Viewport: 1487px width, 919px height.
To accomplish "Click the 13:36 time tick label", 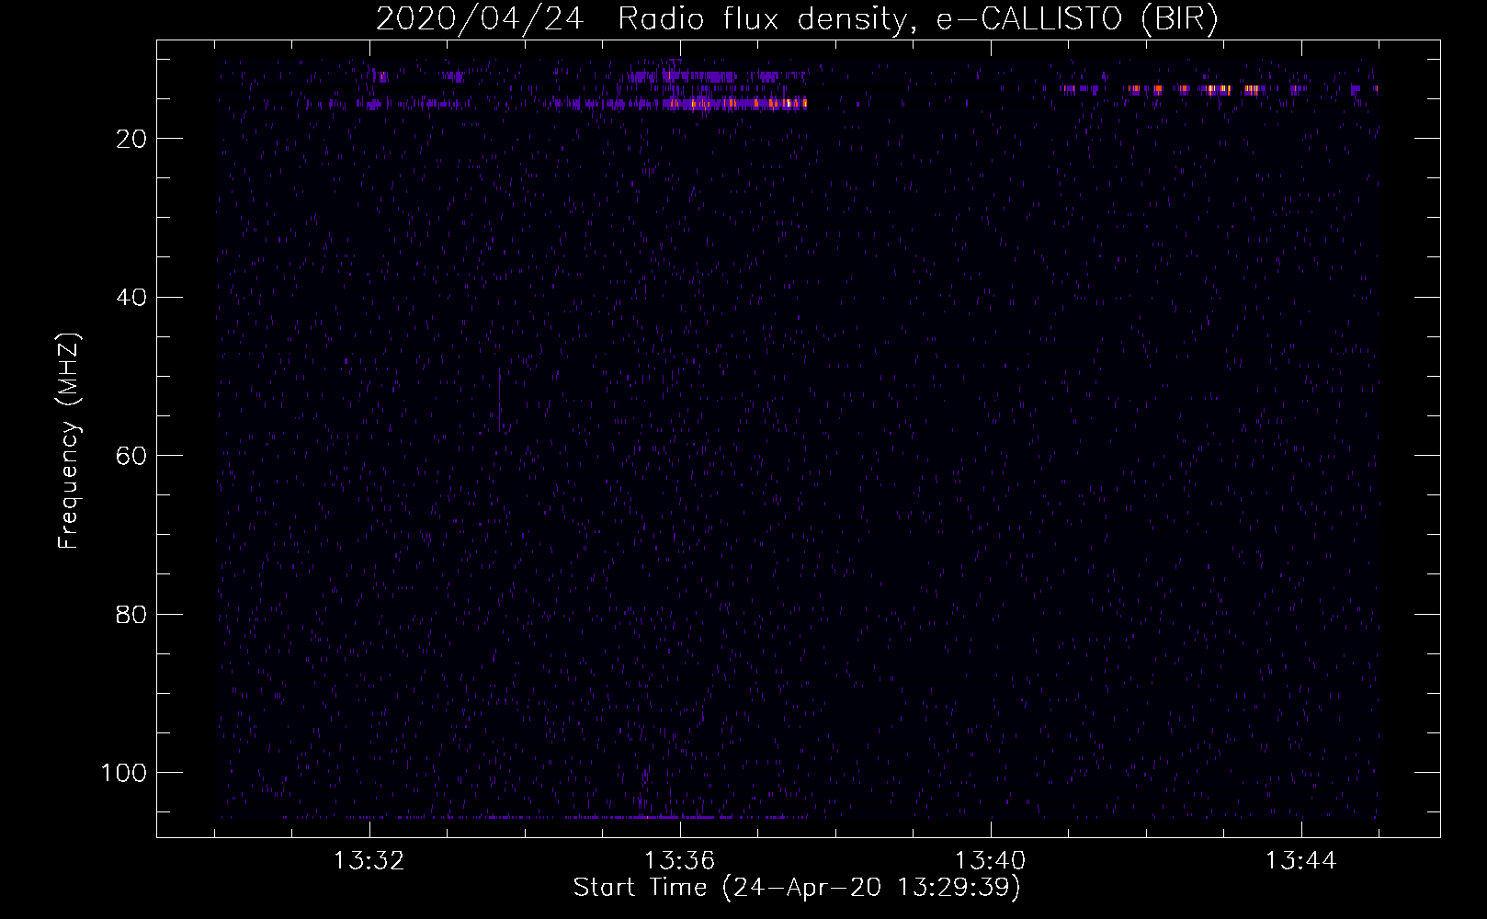I will tap(679, 861).
